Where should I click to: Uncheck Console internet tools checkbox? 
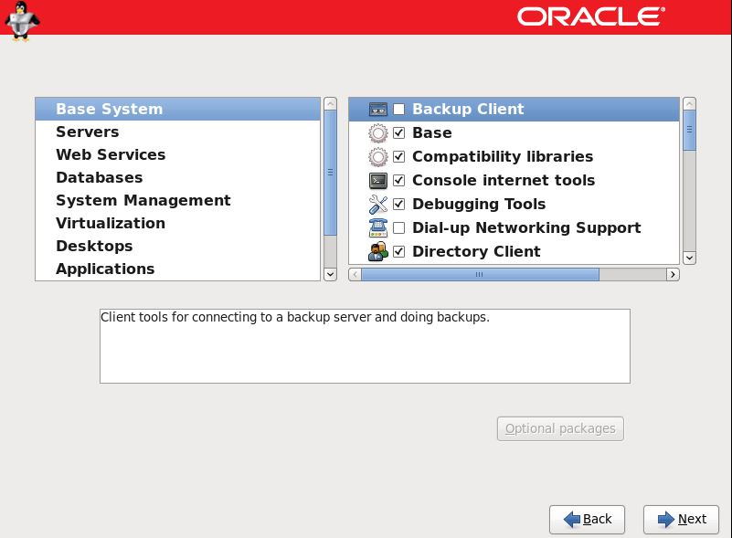coord(398,181)
